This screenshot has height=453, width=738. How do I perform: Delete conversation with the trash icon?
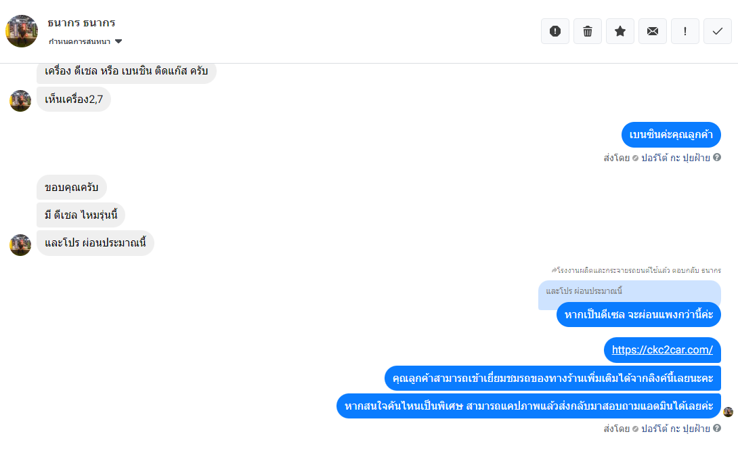(x=588, y=31)
